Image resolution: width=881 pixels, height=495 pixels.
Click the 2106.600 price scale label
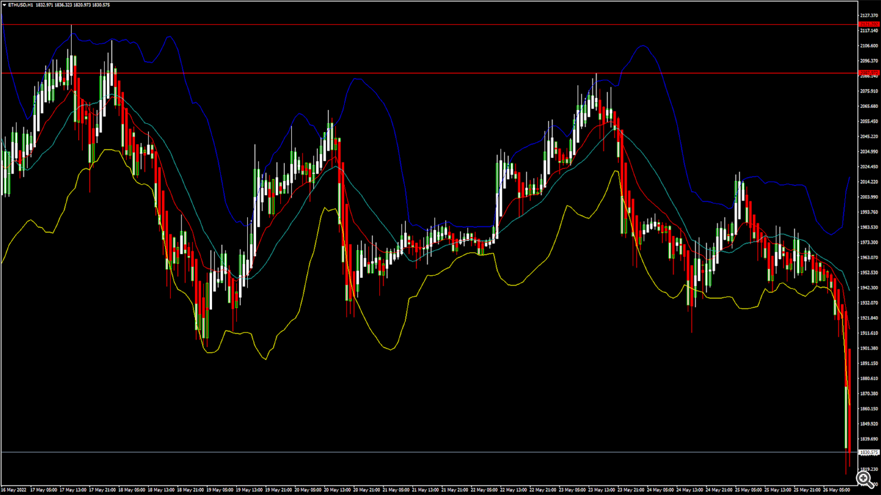click(x=869, y=46)
